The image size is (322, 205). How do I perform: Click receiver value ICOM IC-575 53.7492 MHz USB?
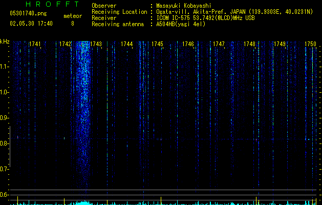[x=205, y=18]
